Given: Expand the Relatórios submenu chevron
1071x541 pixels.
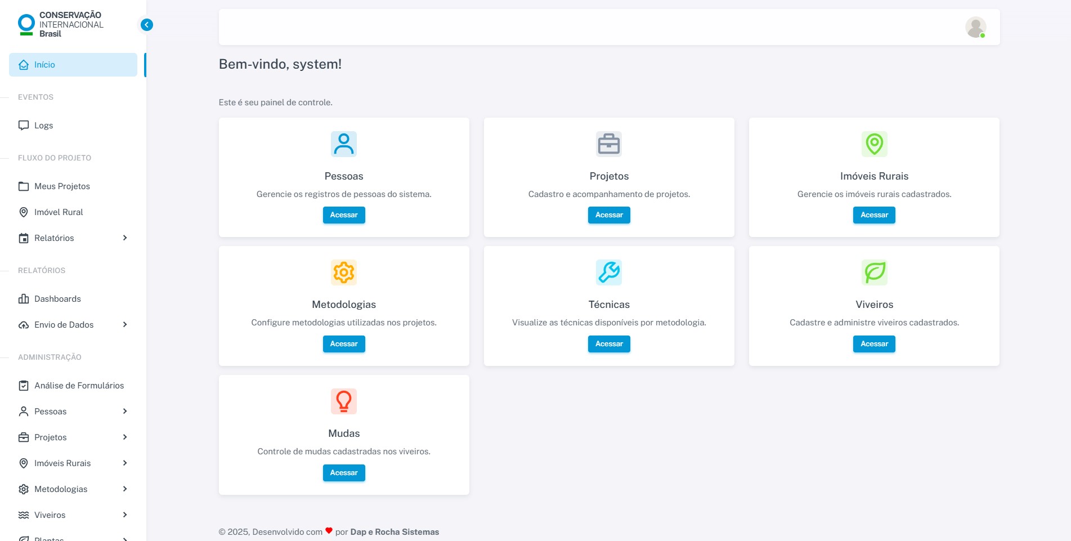Looking at the screenshot, I should [125, 238].
